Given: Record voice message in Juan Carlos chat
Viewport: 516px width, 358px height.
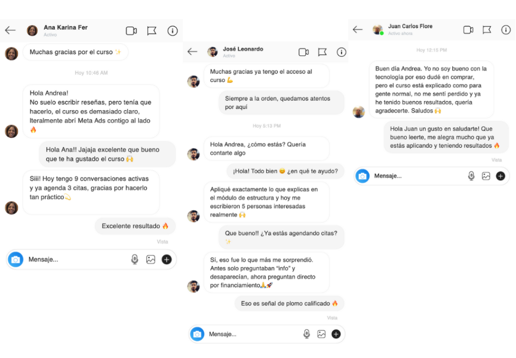Looking at the screenshot, I should coord(471,176).
